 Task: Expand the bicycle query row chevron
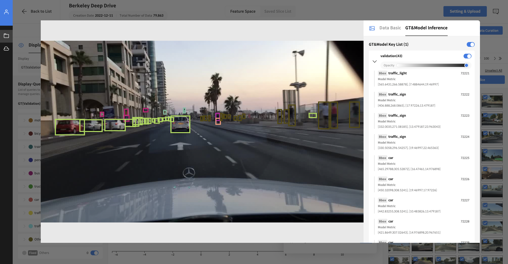pyautogui.click(x=24, y=134)
